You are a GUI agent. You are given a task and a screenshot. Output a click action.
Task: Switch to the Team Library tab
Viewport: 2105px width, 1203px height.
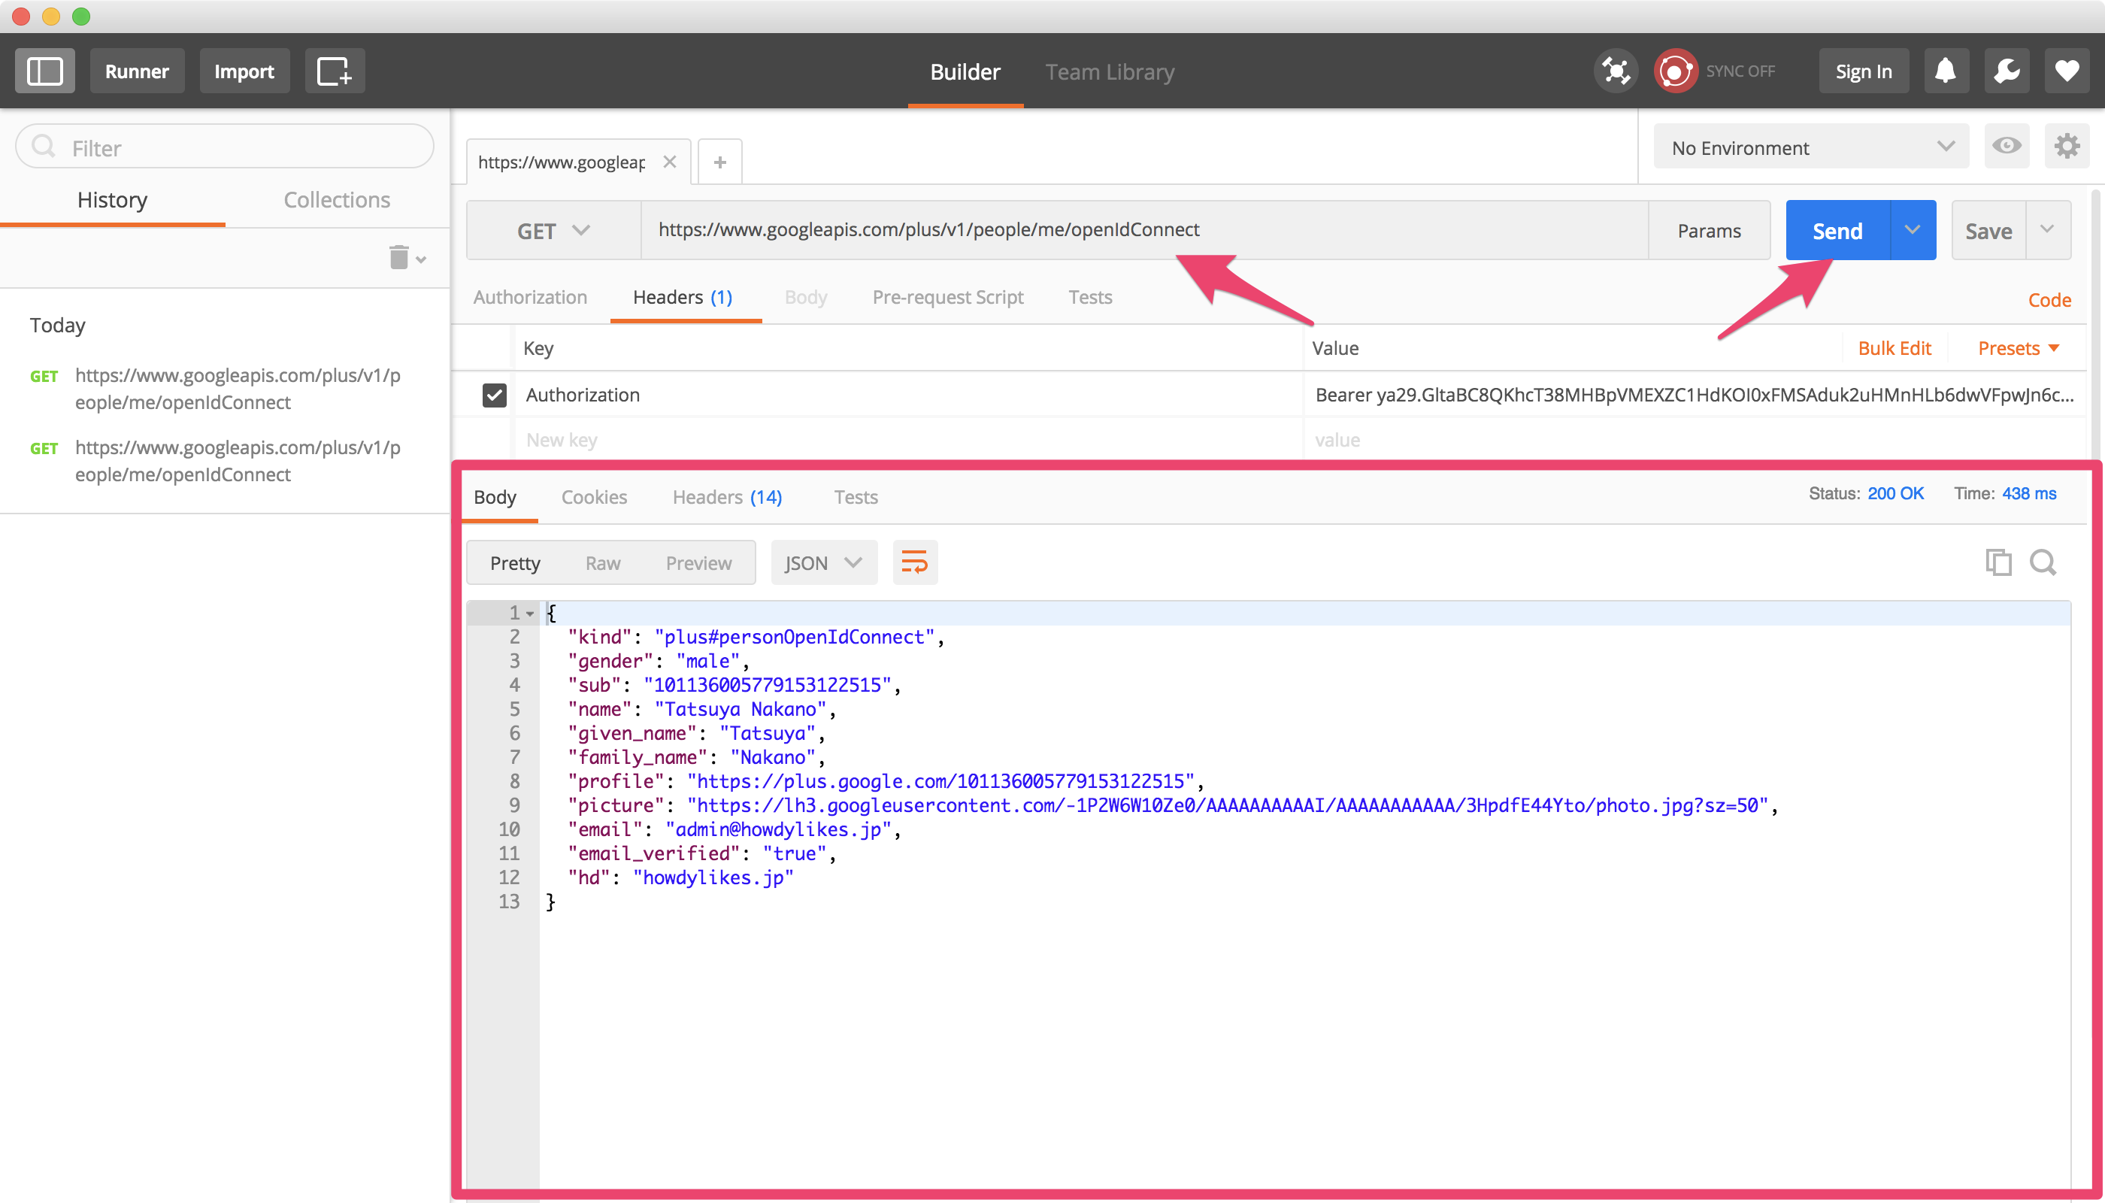pyautogui.click(x=1110, y=72)
